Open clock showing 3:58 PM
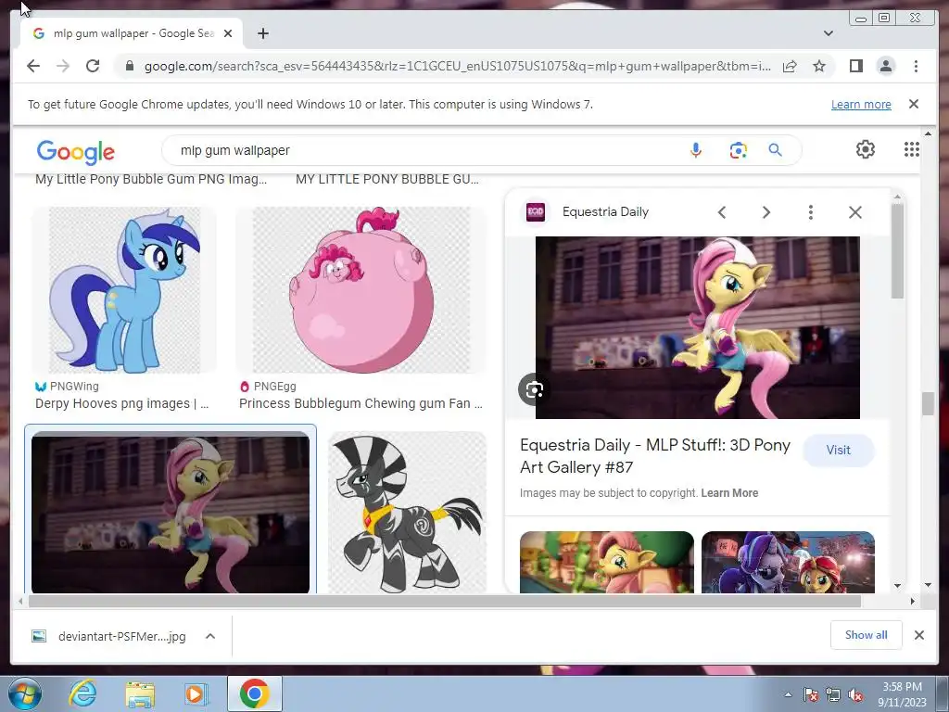This screenshot has height=712, width=949. [x=902, y=694]
